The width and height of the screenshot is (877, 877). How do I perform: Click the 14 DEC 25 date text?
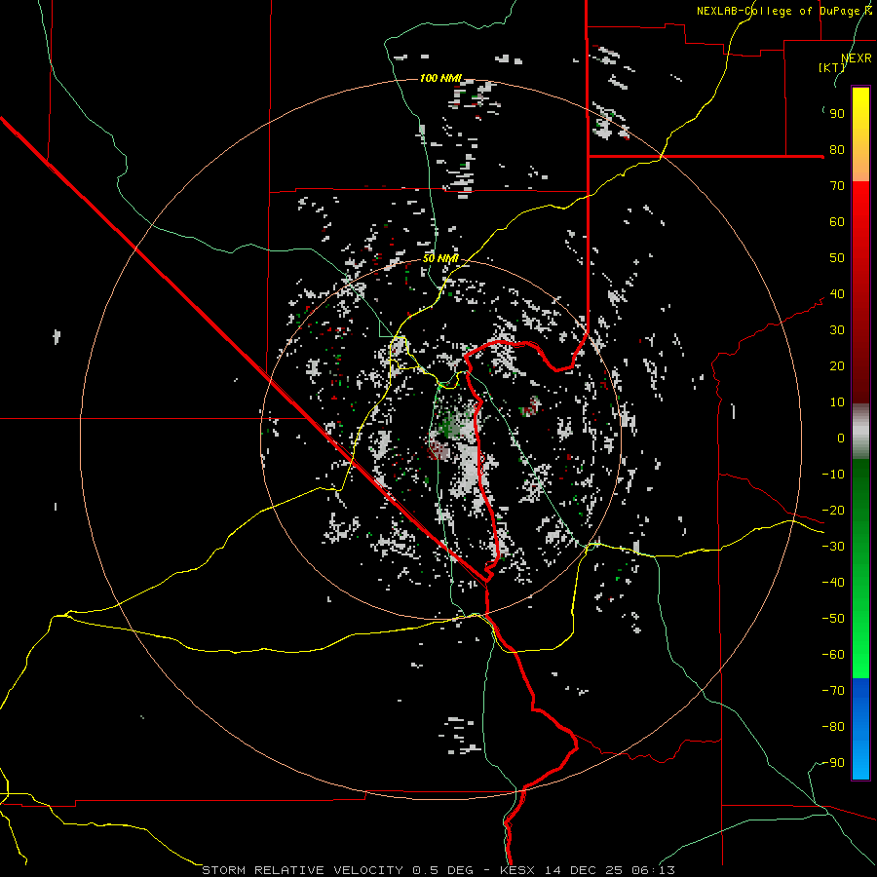pyautogui.click(x=584, y=870)
